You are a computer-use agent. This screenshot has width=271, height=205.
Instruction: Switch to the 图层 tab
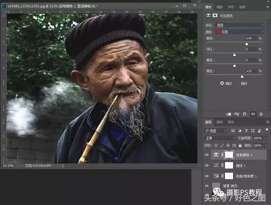(x=208, y=122)
